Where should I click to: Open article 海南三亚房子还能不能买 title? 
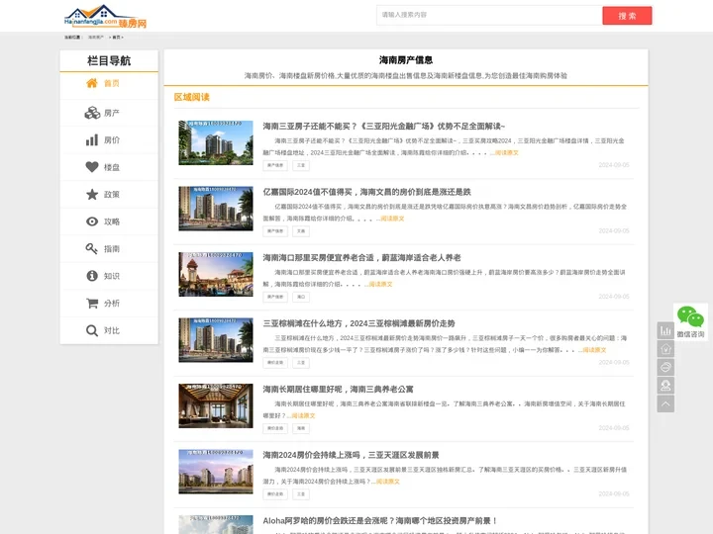click(384, 127)
